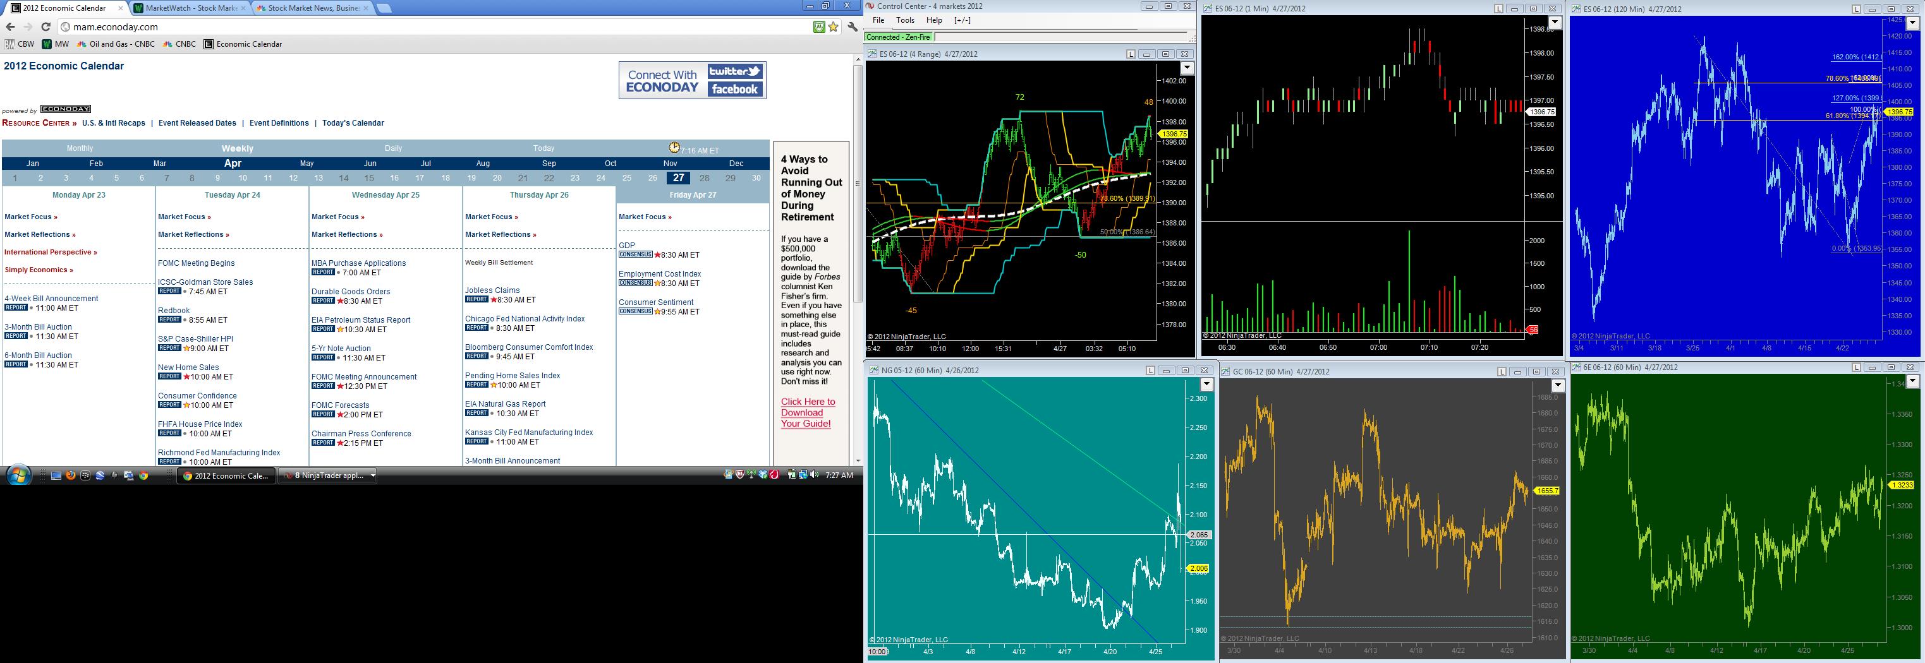Screen dimensions: 1925x663
Task: Close the 2012 Economic Calendar tab
Action: click(x=120, y=8)
